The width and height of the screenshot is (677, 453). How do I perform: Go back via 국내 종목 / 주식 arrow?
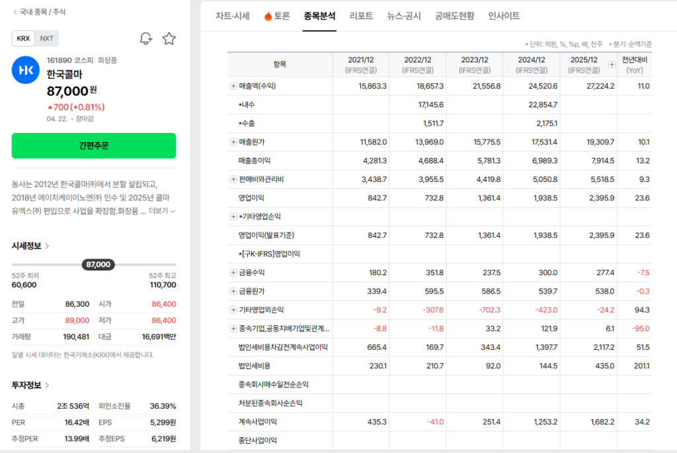(15, 12)
